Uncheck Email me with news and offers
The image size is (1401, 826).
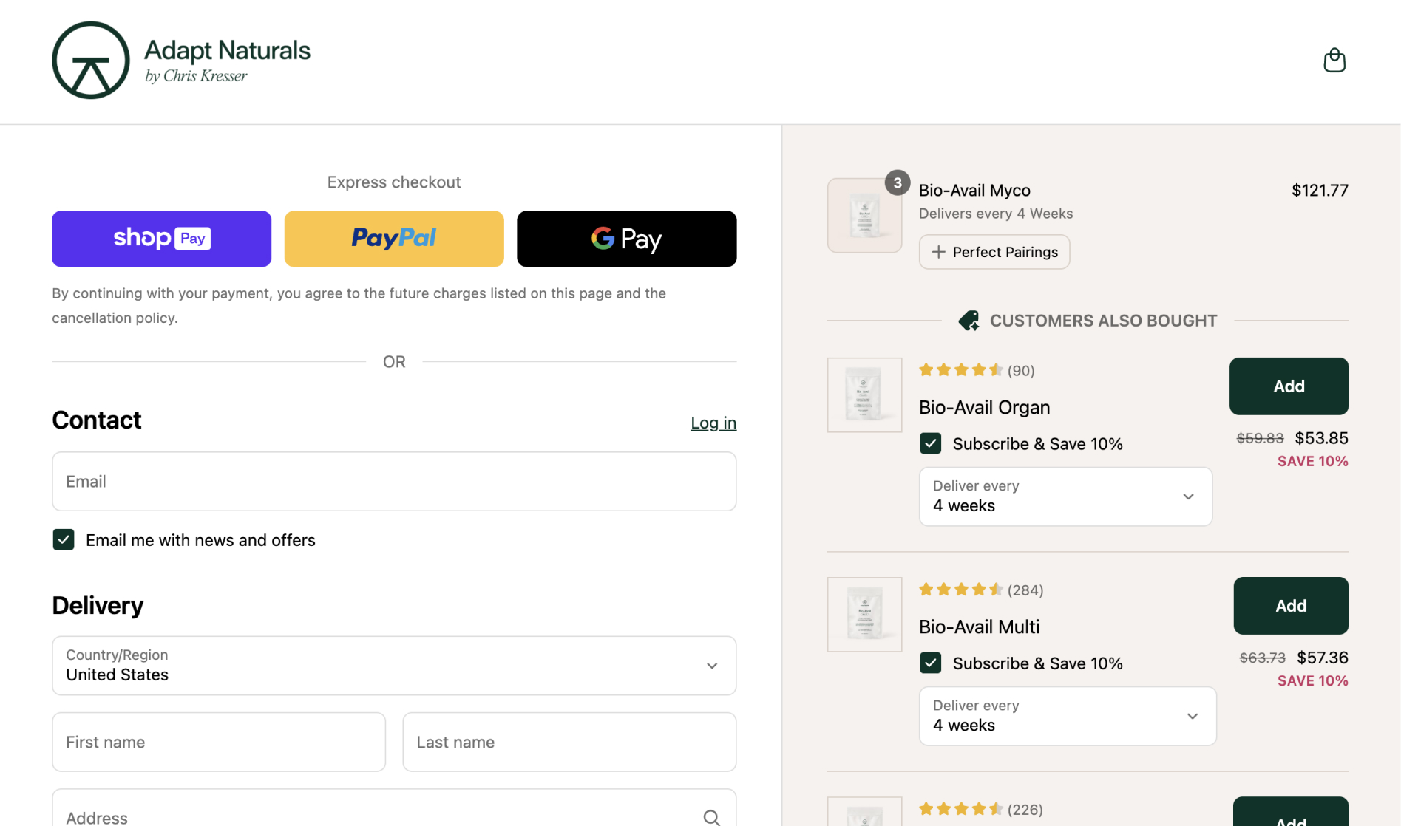(64, 540)
